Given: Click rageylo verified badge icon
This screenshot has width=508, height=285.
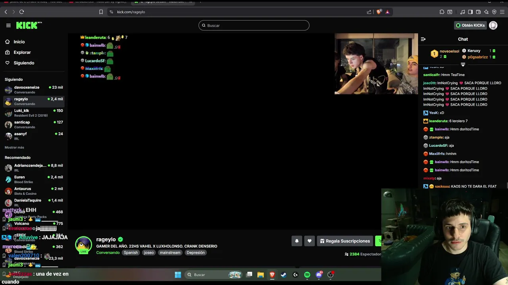Looking at the screenshot, I should click(x=120, y=239).
